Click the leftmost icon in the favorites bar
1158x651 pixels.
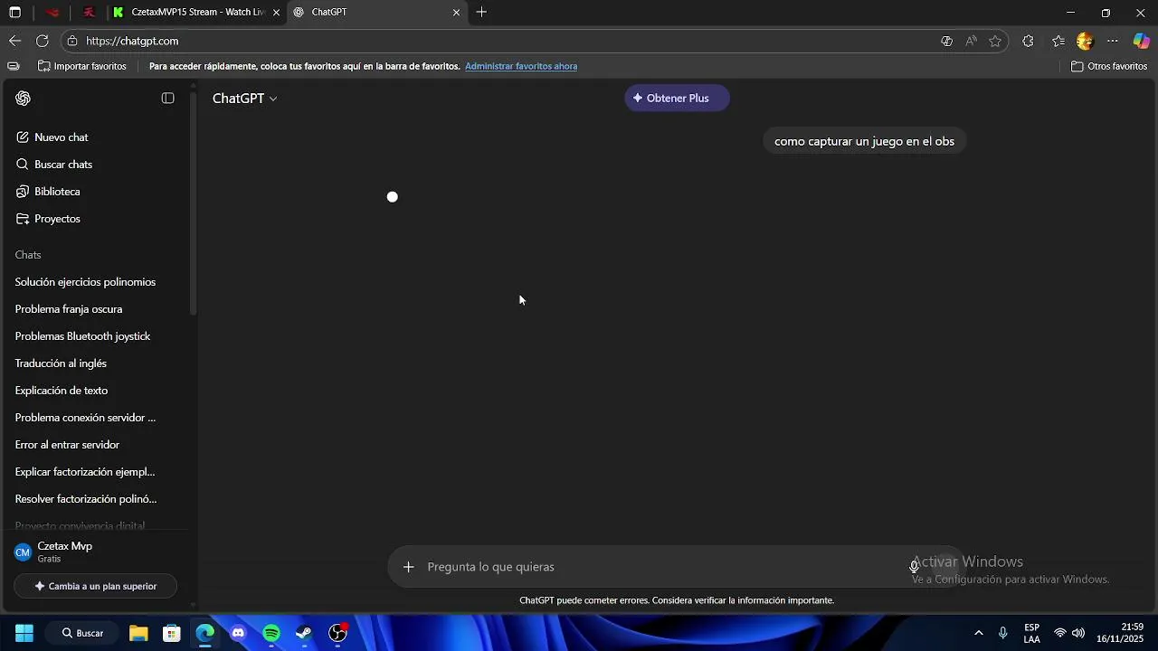point(14,66)
